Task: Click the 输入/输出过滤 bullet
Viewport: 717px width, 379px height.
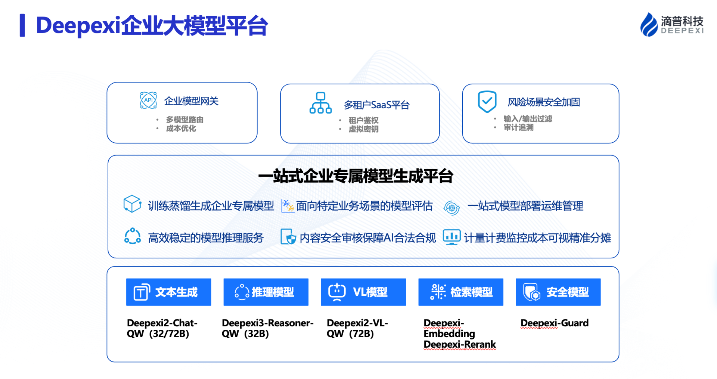Action: 528,119
